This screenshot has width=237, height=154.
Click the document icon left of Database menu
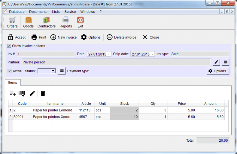coord(5,11)
